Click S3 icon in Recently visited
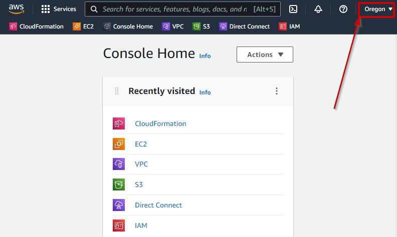 tap(119, 184)
